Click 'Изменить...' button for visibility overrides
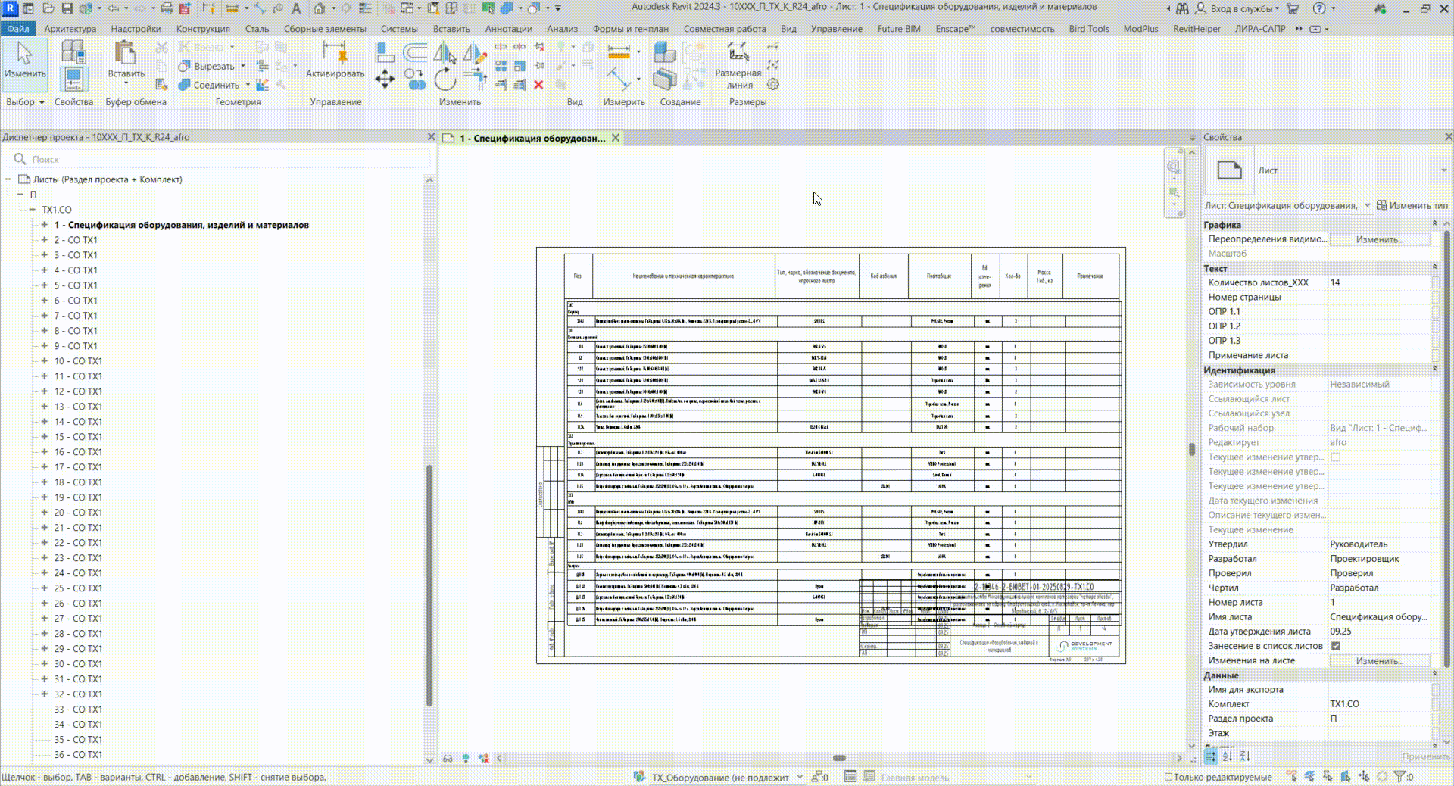The image size is (1454, 786). 1379,239
